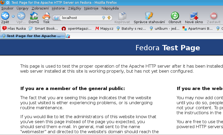
Task: Open the Domů home page icon
Action: pos(34,18)
